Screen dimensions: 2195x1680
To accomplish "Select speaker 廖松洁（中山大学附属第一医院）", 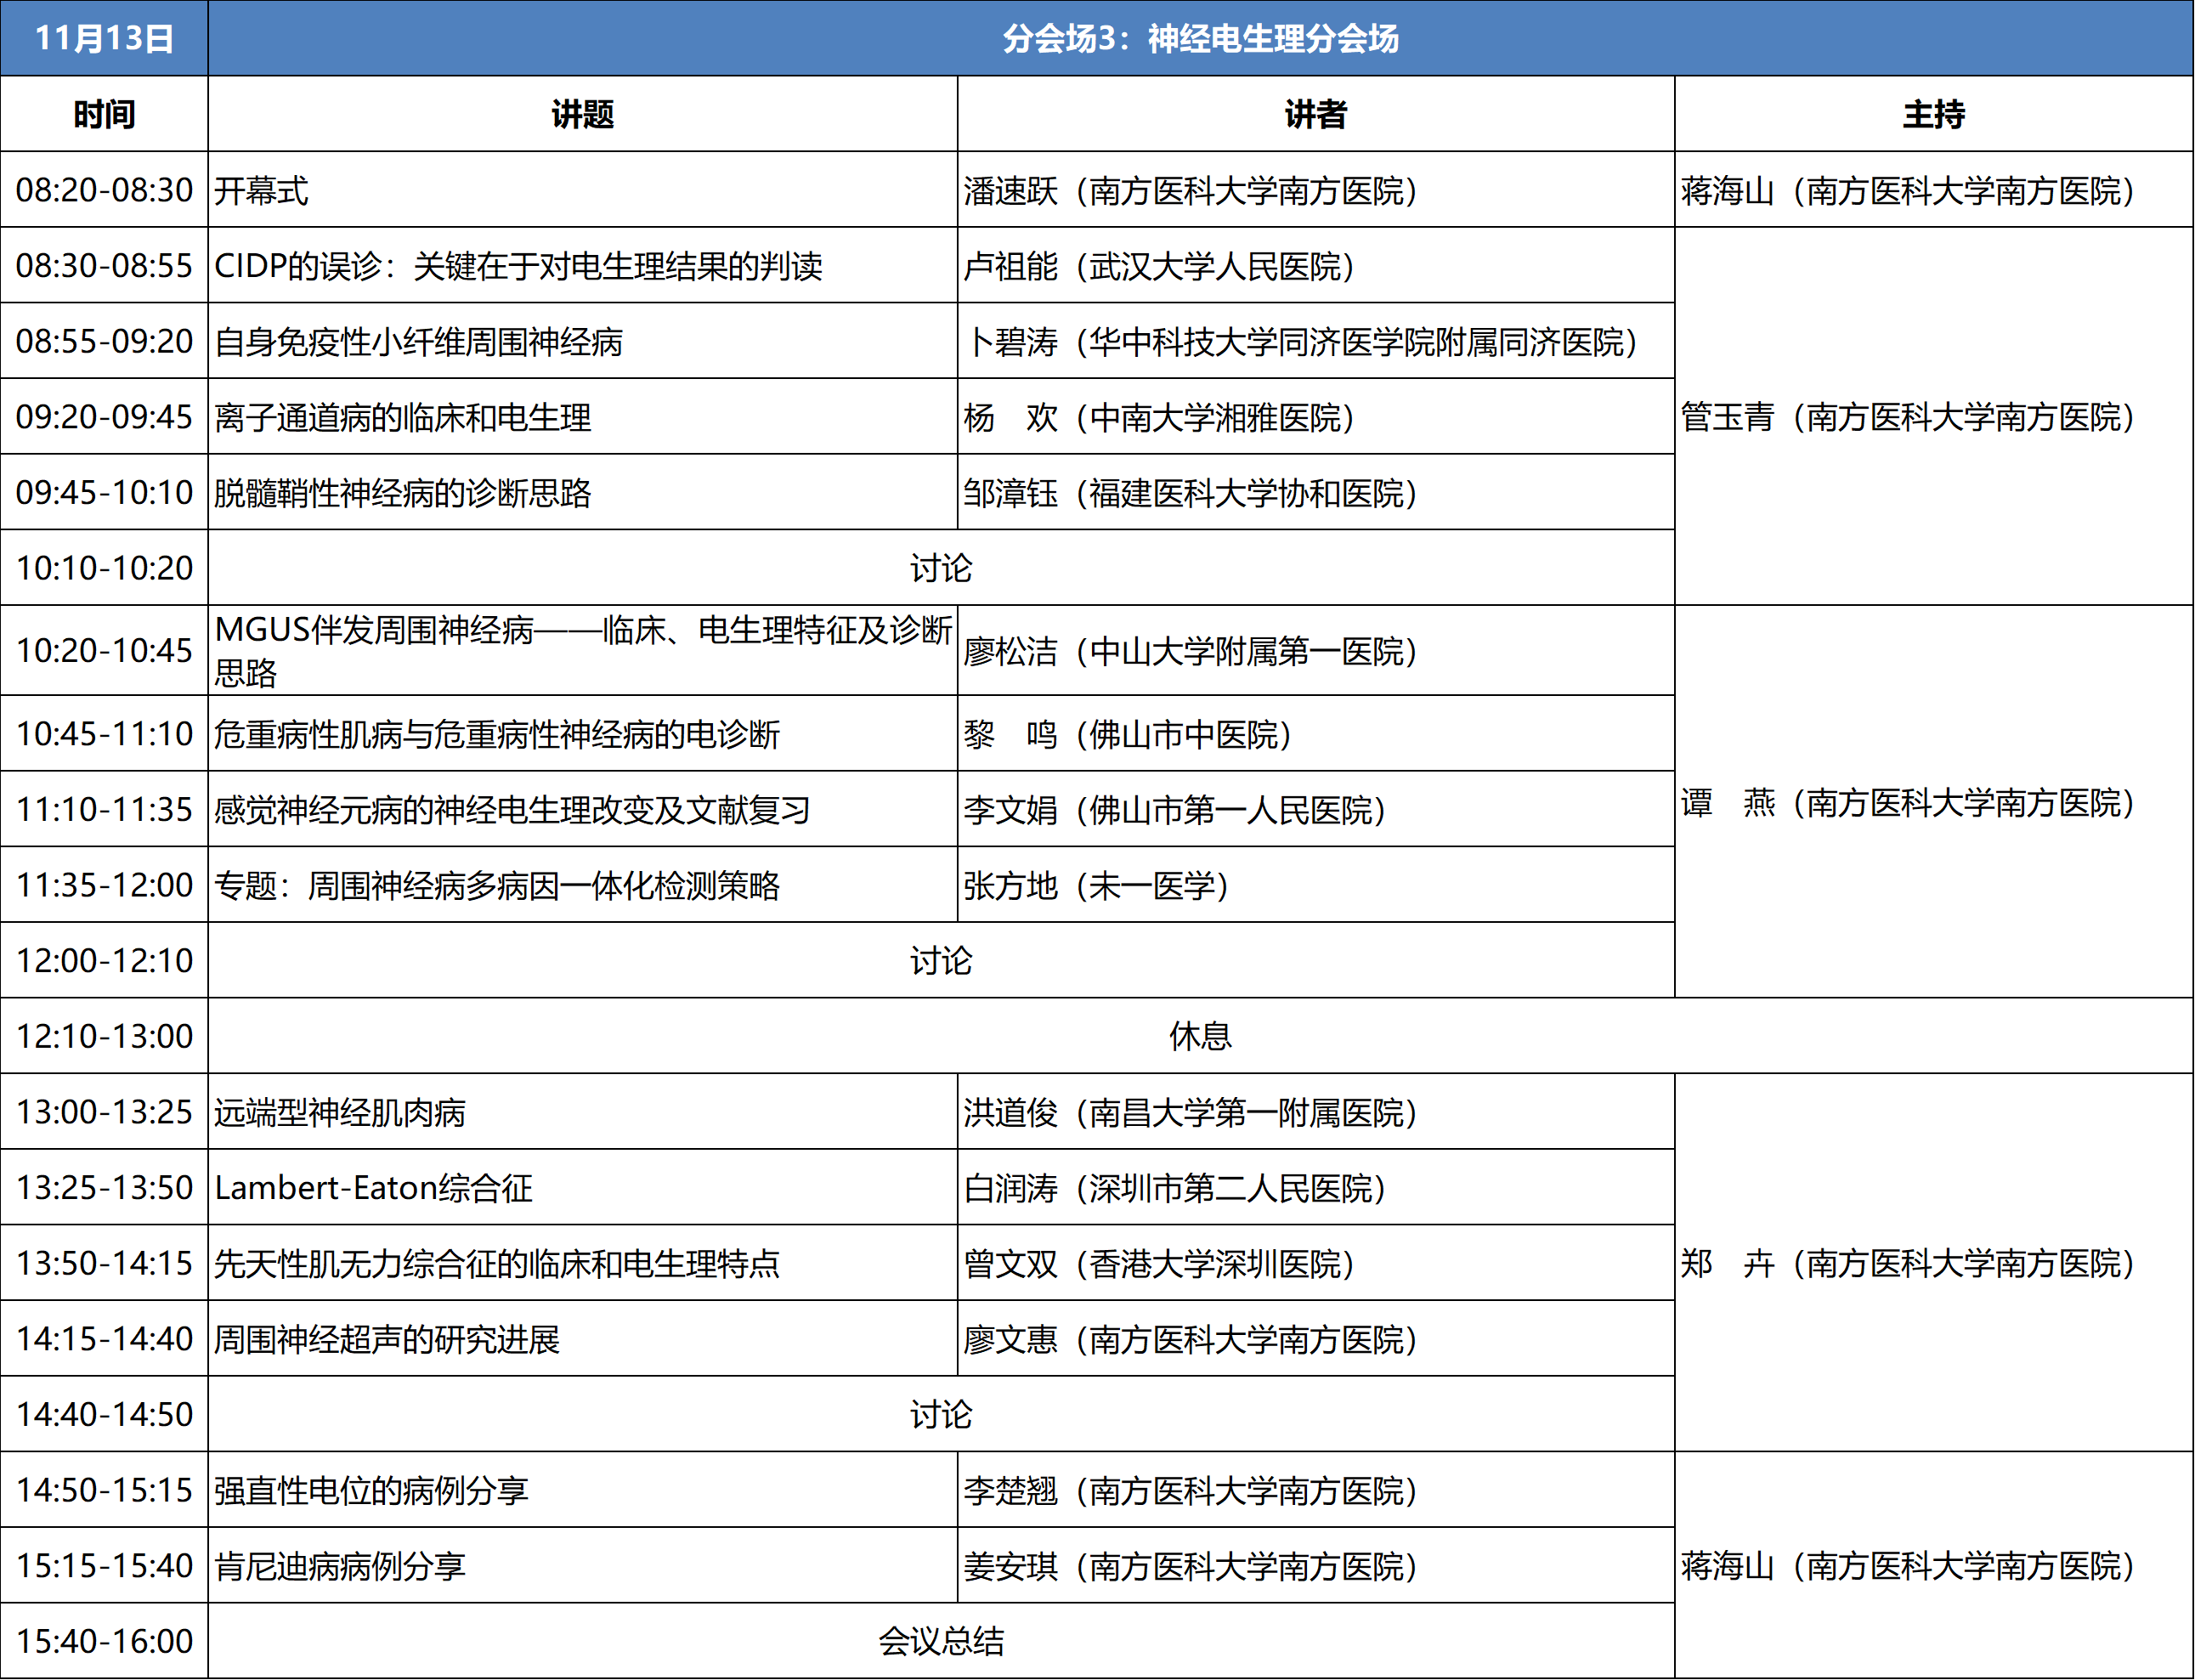I will [x=1316, y=650].
